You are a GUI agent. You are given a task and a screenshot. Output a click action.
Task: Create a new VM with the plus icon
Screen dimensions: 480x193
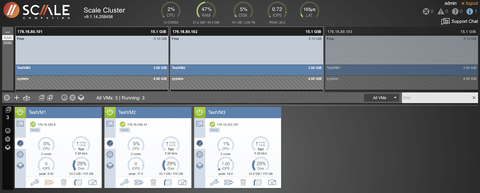[17, 98]
